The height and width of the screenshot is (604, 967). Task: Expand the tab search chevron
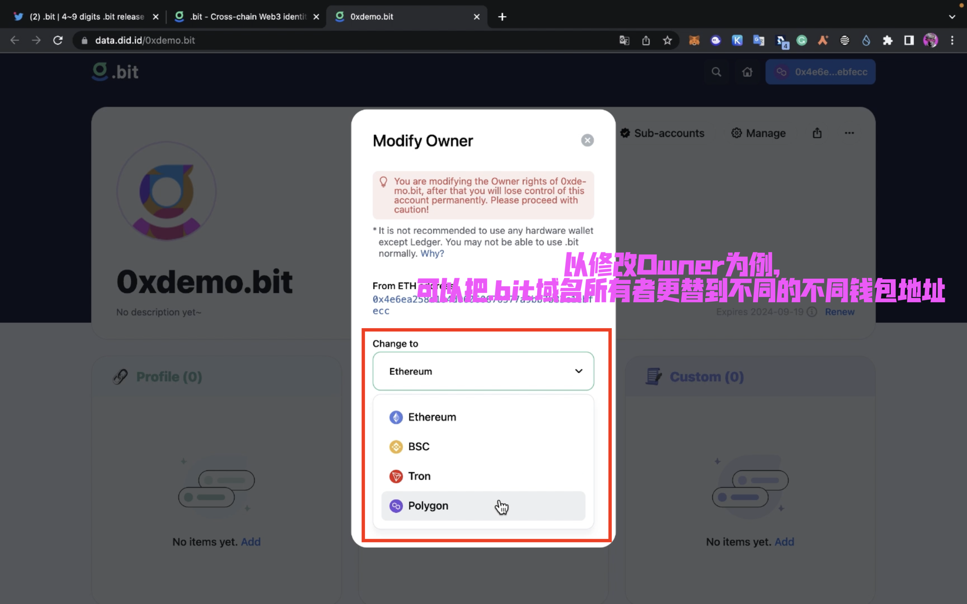point(952,17)
